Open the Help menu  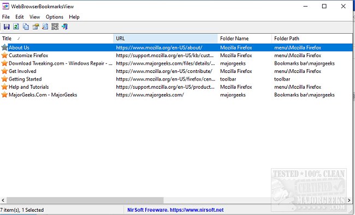point(74,17)
